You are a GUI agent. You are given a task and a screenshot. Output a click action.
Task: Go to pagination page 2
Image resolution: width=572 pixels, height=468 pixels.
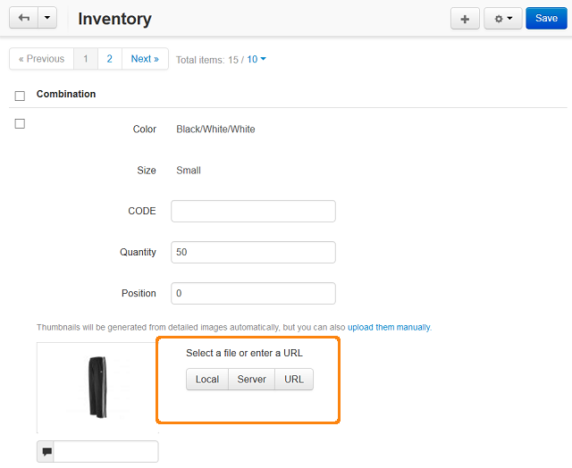coord(109,59)
